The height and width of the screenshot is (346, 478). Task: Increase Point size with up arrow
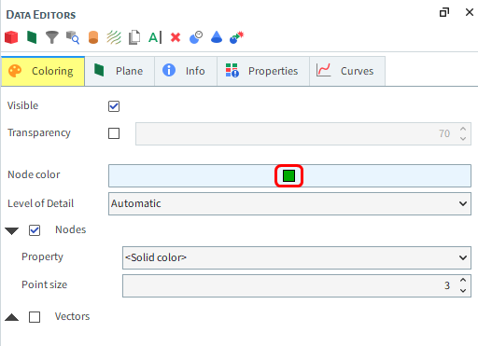[463, 281]
